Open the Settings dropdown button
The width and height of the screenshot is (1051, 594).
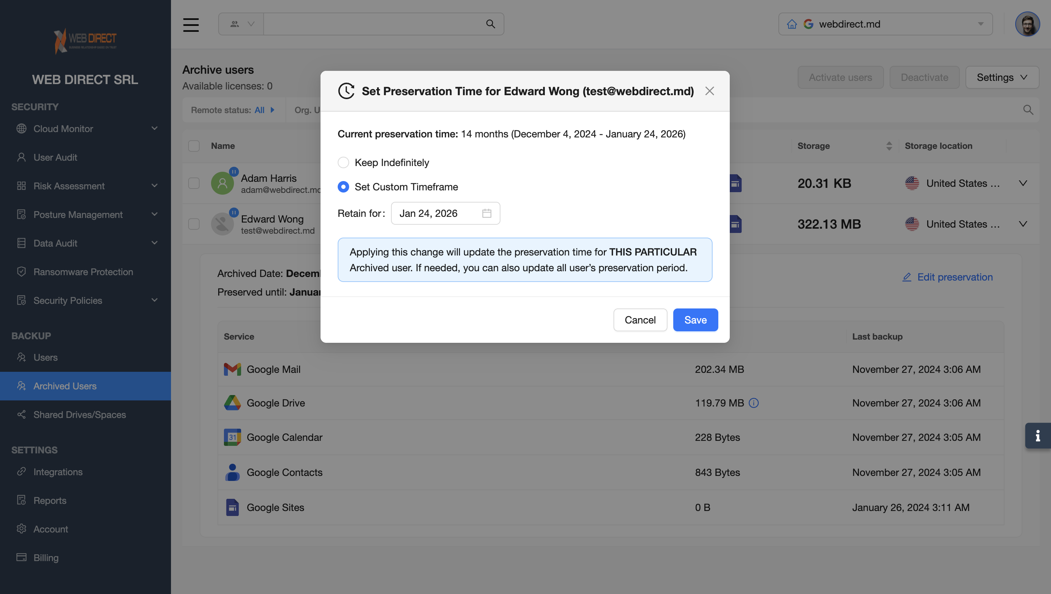tap(1002, 77)
